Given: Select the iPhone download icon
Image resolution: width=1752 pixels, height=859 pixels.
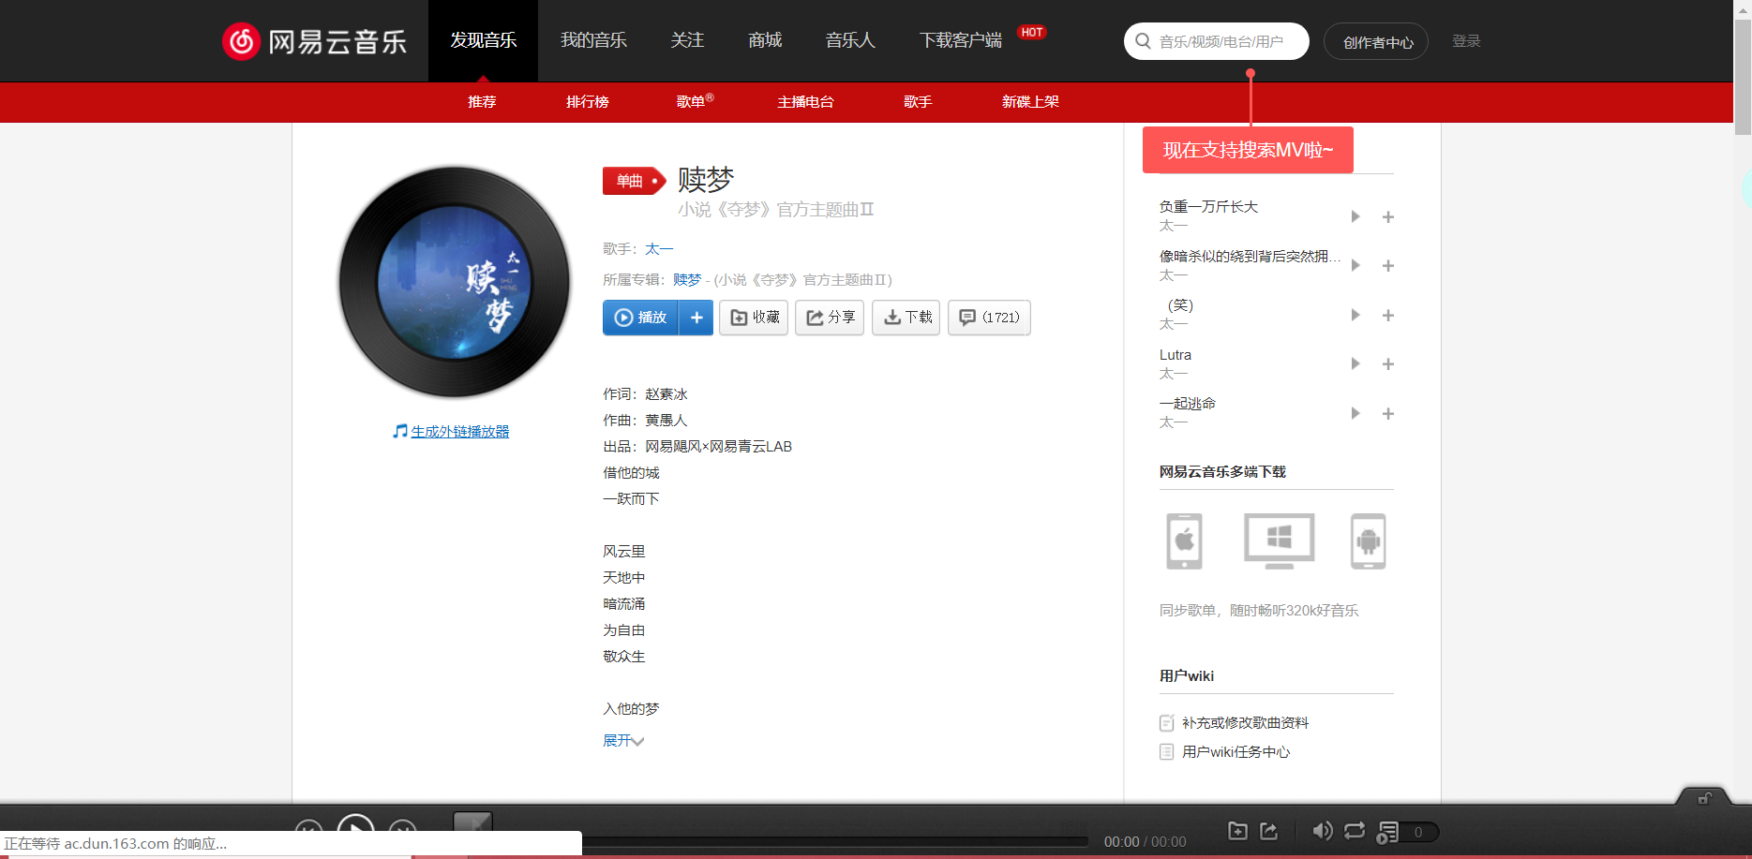Looking at the screenshot, I should pos(1183,541).
